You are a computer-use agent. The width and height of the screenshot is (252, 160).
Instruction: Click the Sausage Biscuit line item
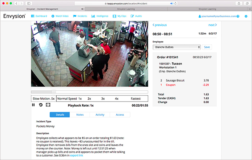click(184, 80)
